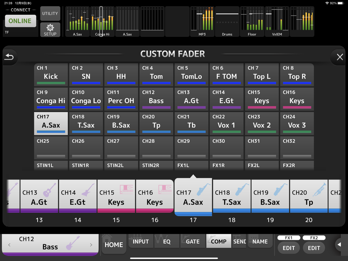Close the Custom Fader panel
348x261 pixels.
pyautogui.click(x=340, y=57)
